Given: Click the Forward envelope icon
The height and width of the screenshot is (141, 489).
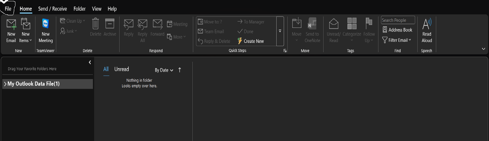Looking at the screenshot, I should tap(157, 24).
